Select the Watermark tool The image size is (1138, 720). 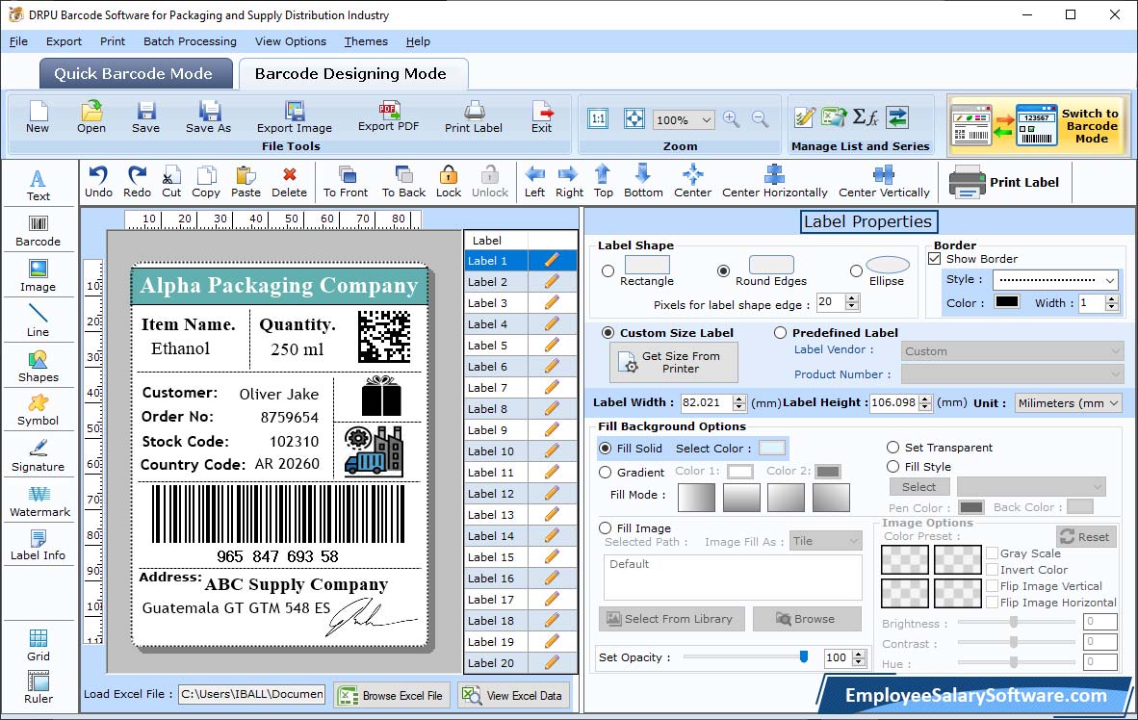pos(39,501)
